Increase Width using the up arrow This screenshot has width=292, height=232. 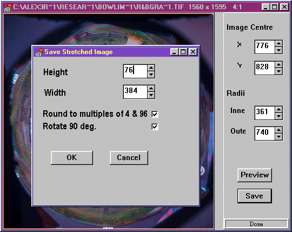[151, 89]
